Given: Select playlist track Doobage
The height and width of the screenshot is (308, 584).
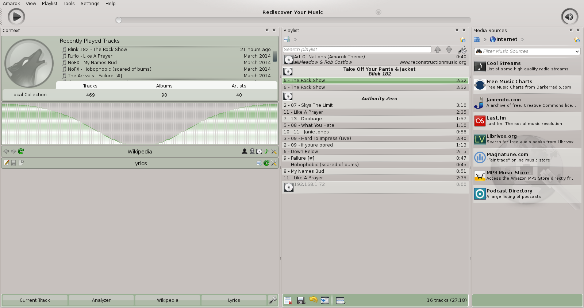Looking at the screenshot, I should click(375, 119).
